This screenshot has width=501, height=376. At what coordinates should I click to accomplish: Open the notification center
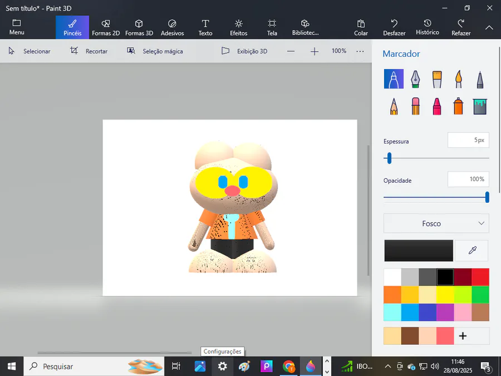485,367
